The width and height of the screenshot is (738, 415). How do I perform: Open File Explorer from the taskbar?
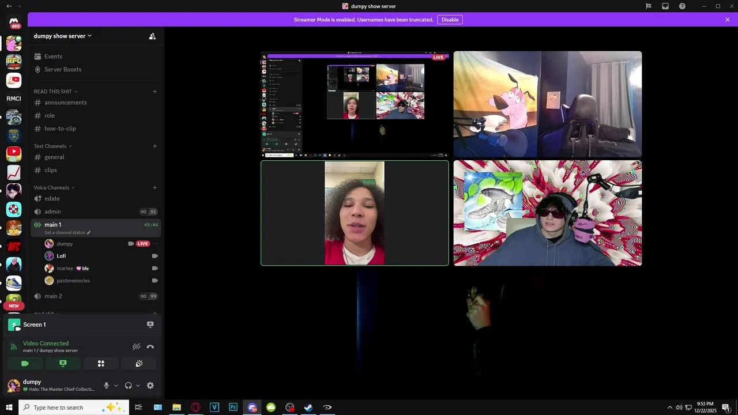pyautogui.click(x=176, y=408)
